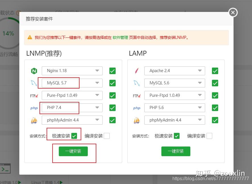This screenshot has width=252, height=184.
Task: Click the terminal icon in background panel
Action: [5, 169]
